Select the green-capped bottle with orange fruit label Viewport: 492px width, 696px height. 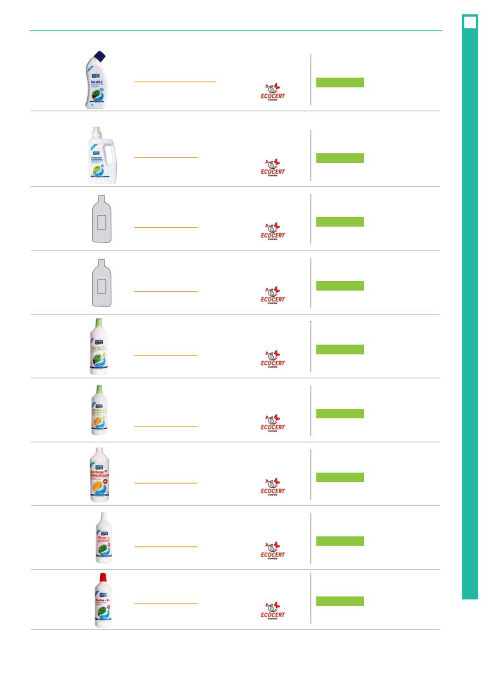pyautogui.click(x=99, y=410)
